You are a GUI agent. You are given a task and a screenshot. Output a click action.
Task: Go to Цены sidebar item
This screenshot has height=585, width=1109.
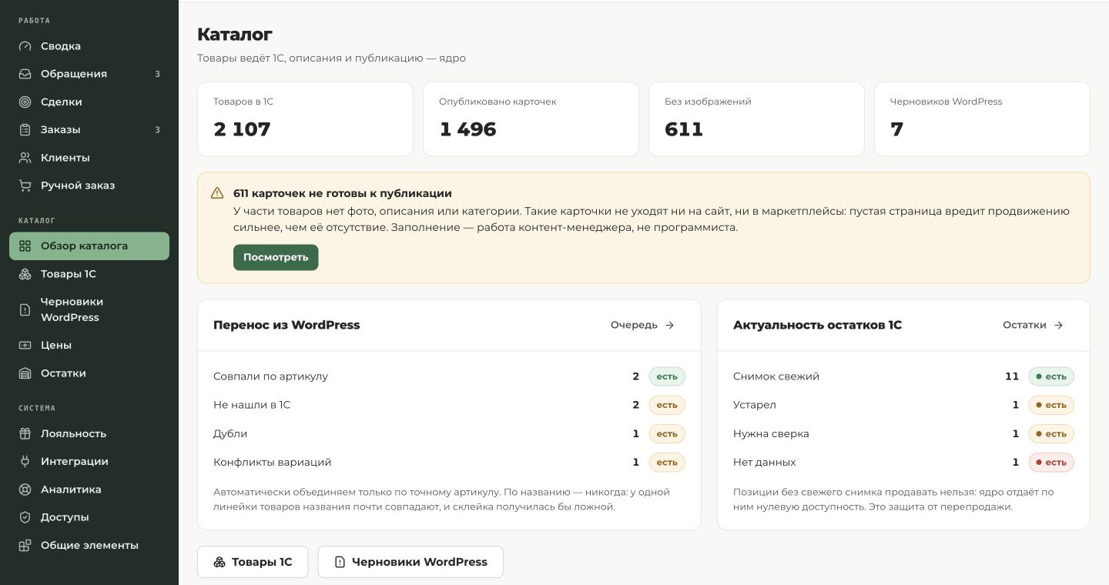coord(89,345)
